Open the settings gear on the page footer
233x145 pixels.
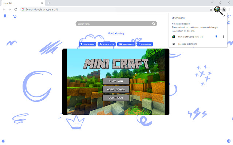pyautogui.click(x=3, y=141)
